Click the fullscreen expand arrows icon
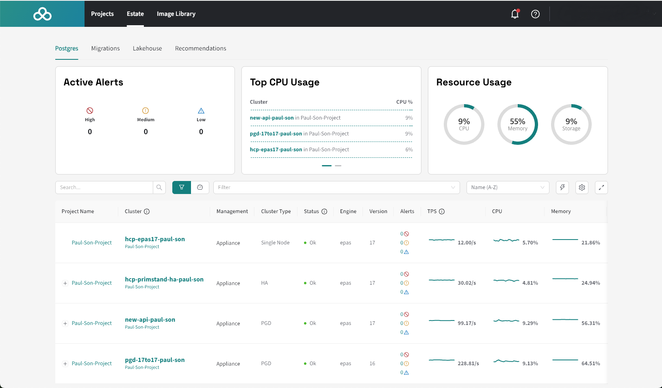Screen dimensions: 662x388 [601, 187]
